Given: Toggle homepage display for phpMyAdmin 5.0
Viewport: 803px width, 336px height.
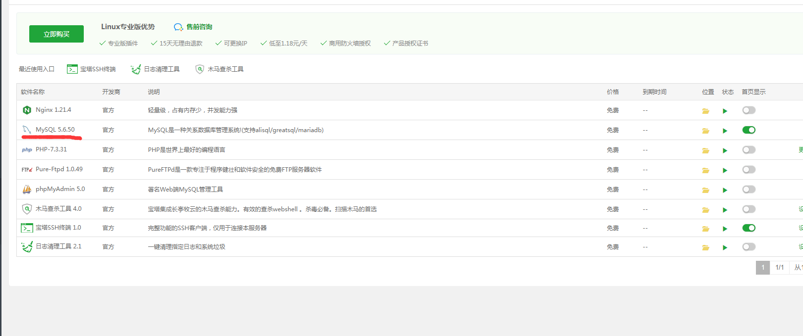Looking at the screenshot, I should (748, 190).
